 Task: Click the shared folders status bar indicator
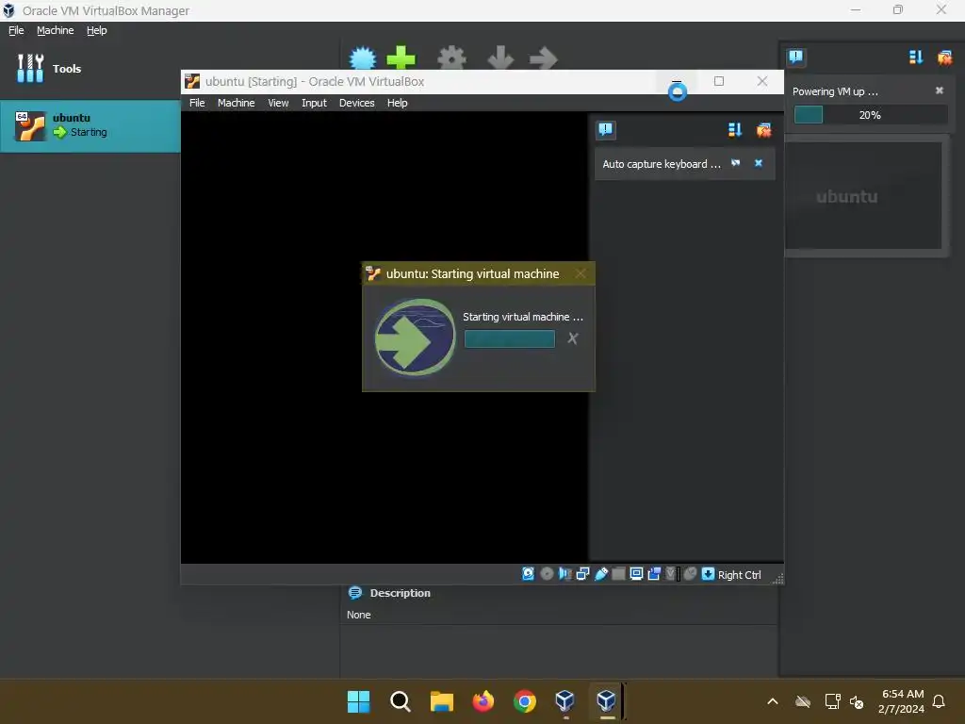[x=618, y=574]
